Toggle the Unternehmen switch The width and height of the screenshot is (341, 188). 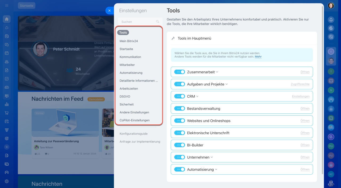coord(180,157)
